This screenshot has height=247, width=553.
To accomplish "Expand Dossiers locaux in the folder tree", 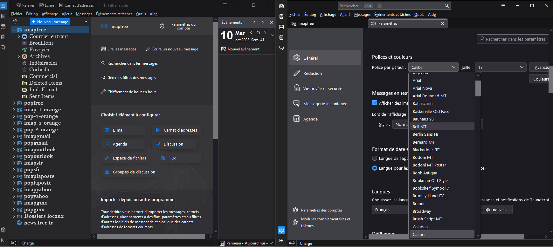I will pyautogui.click(x=14, y=216).
